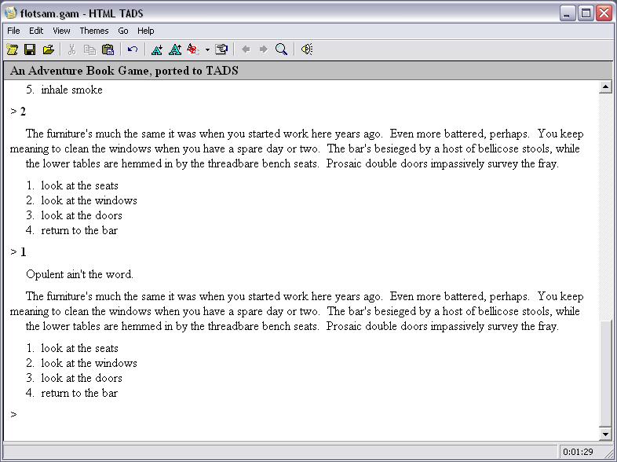The width and height of the screenshot is (617, 462).
Task: Open the File menu
Action: 13,31
